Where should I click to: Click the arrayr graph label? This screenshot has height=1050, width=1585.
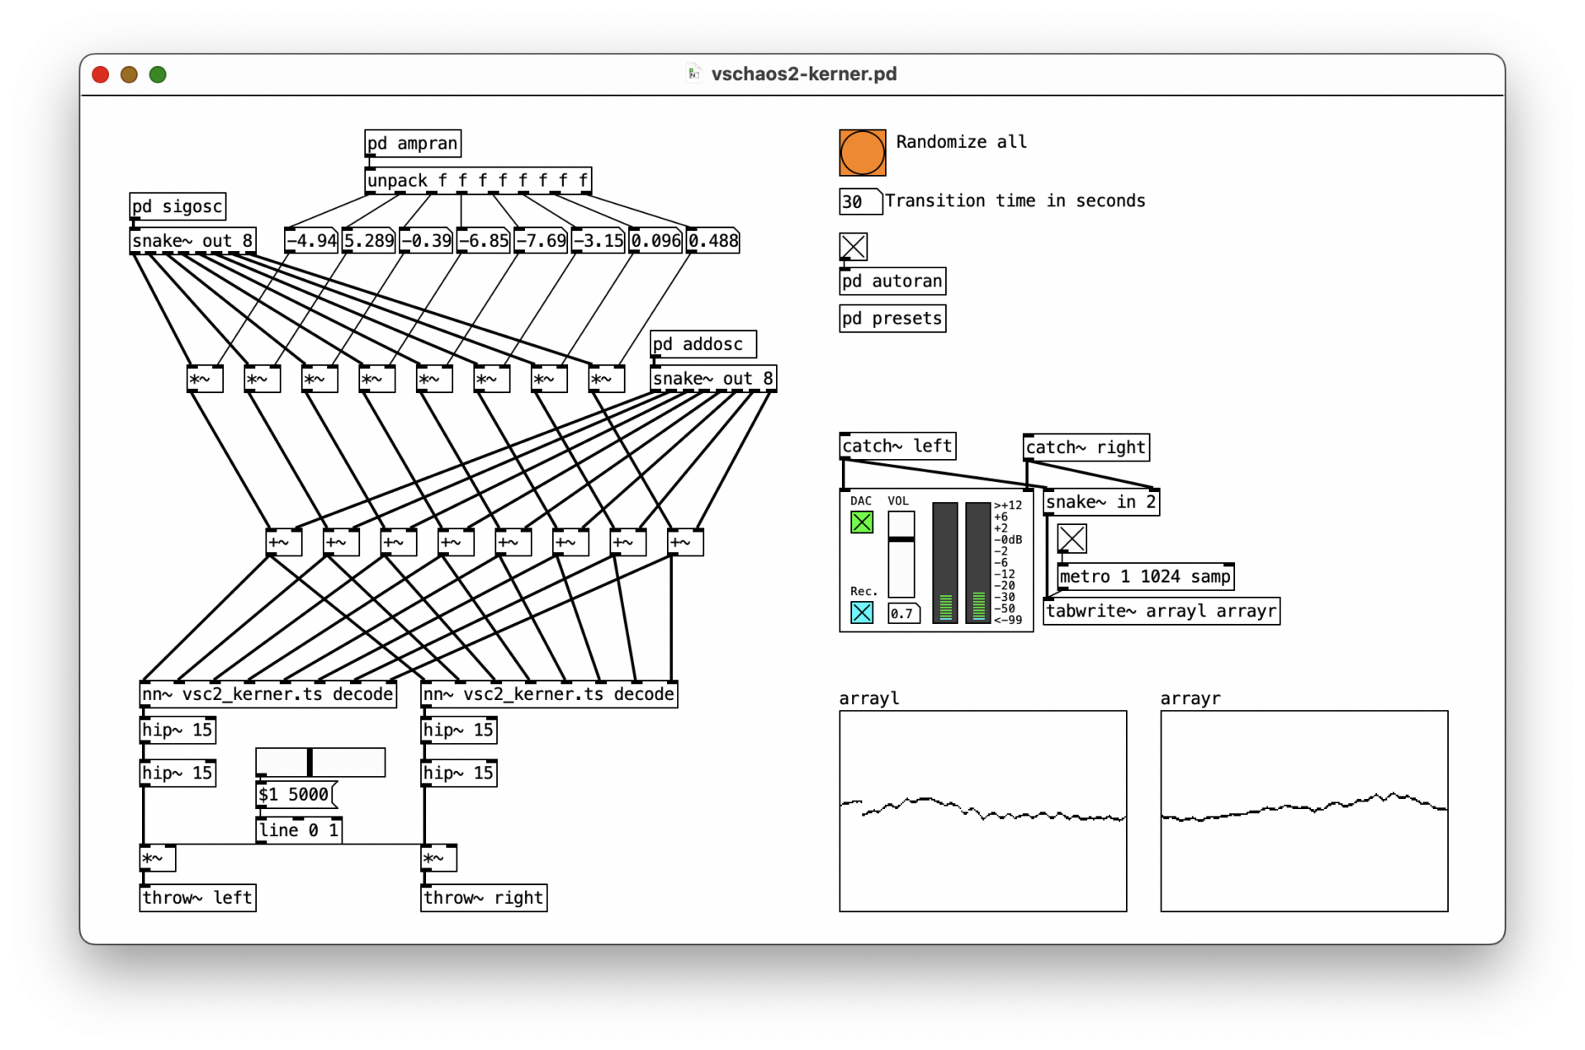tap(1190, 698)
